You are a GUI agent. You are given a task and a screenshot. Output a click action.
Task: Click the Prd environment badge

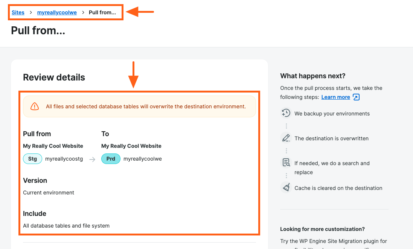pos(111,159)
